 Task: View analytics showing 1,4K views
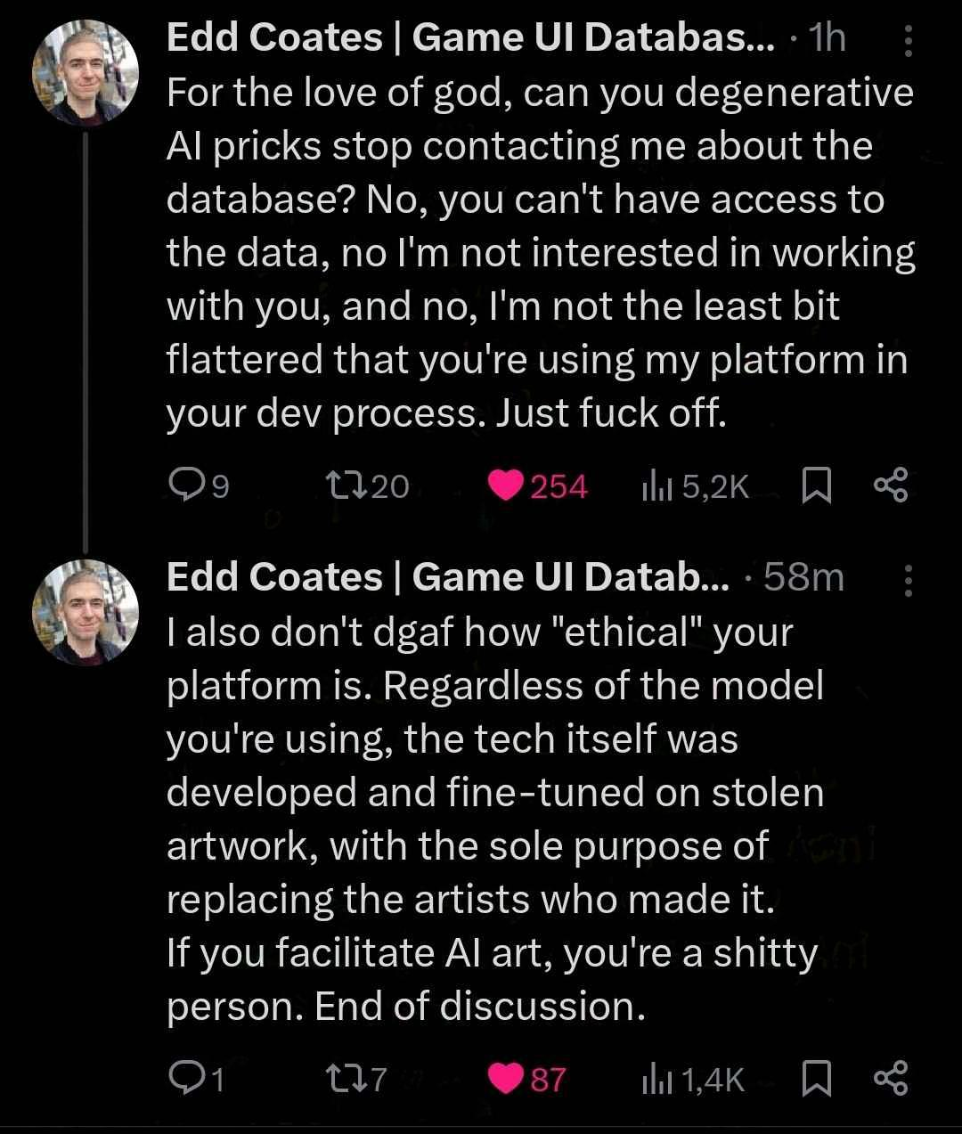pyautogui.click(x=657, y=1079)
